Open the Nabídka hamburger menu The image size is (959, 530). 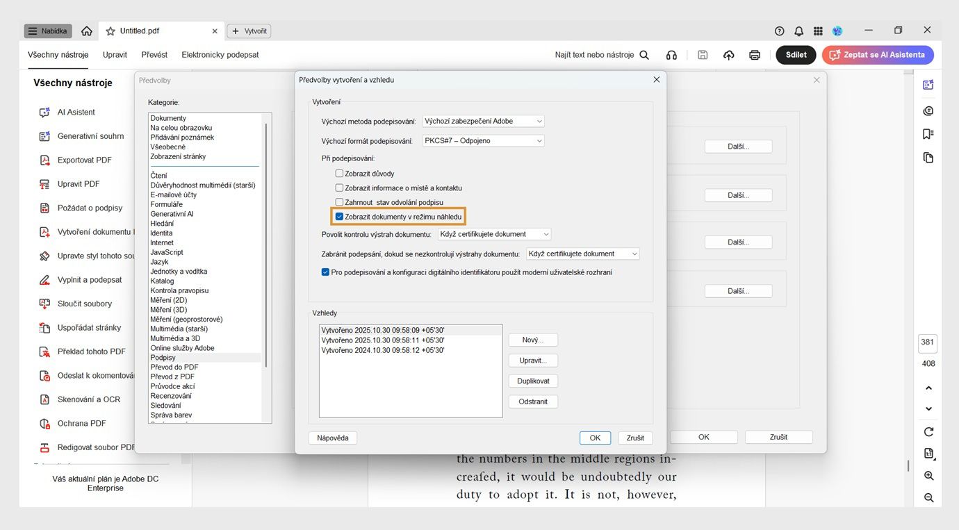tap(48, 31)
